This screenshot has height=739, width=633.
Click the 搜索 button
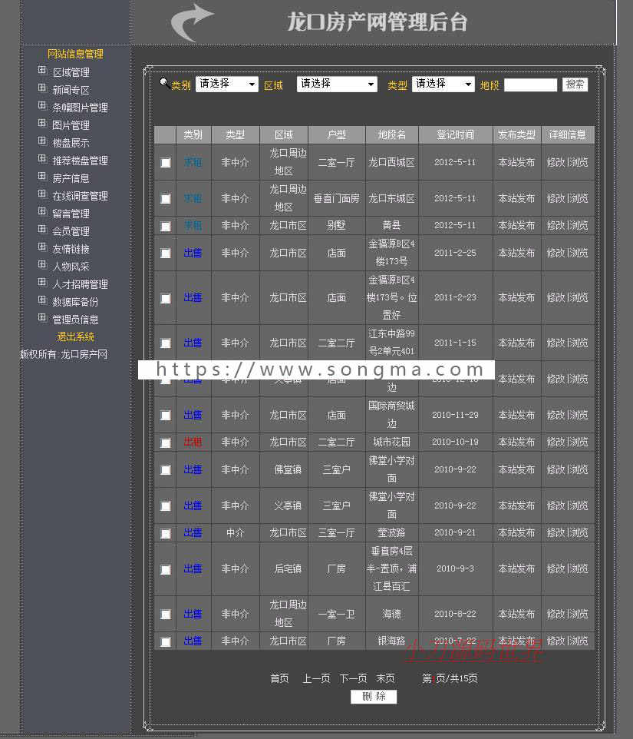click(x=575, y=85)
